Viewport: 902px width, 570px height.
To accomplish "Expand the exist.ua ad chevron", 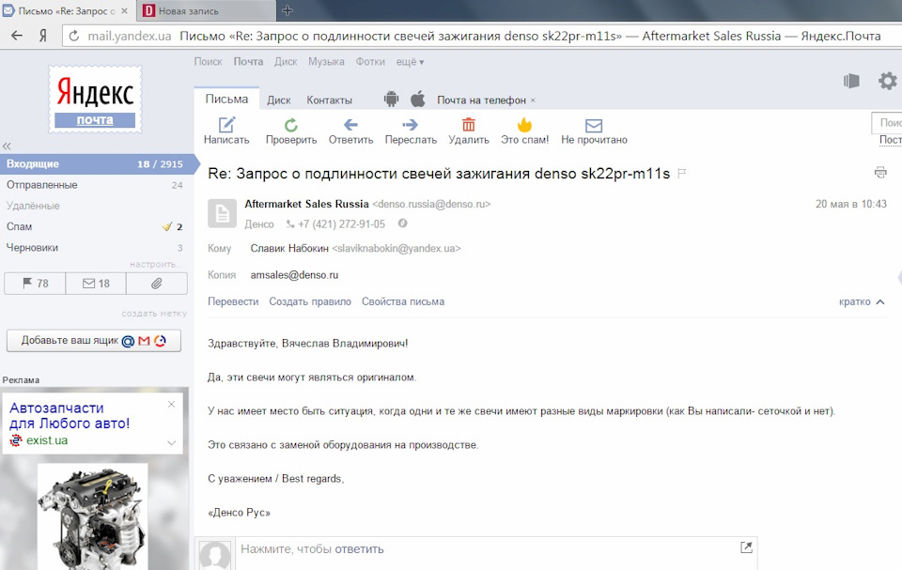I will coord(171,442).
